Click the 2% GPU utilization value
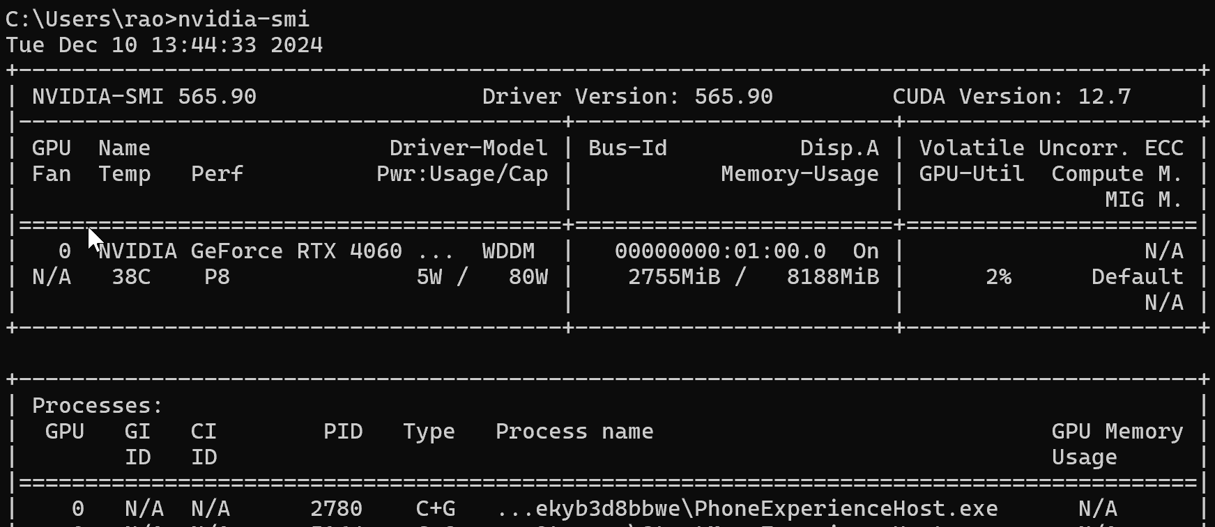The image size is (1215, 527). [998, 277]
